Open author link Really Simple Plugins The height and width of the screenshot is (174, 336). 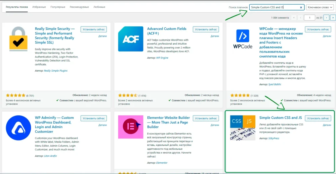(x=56, y=71)
